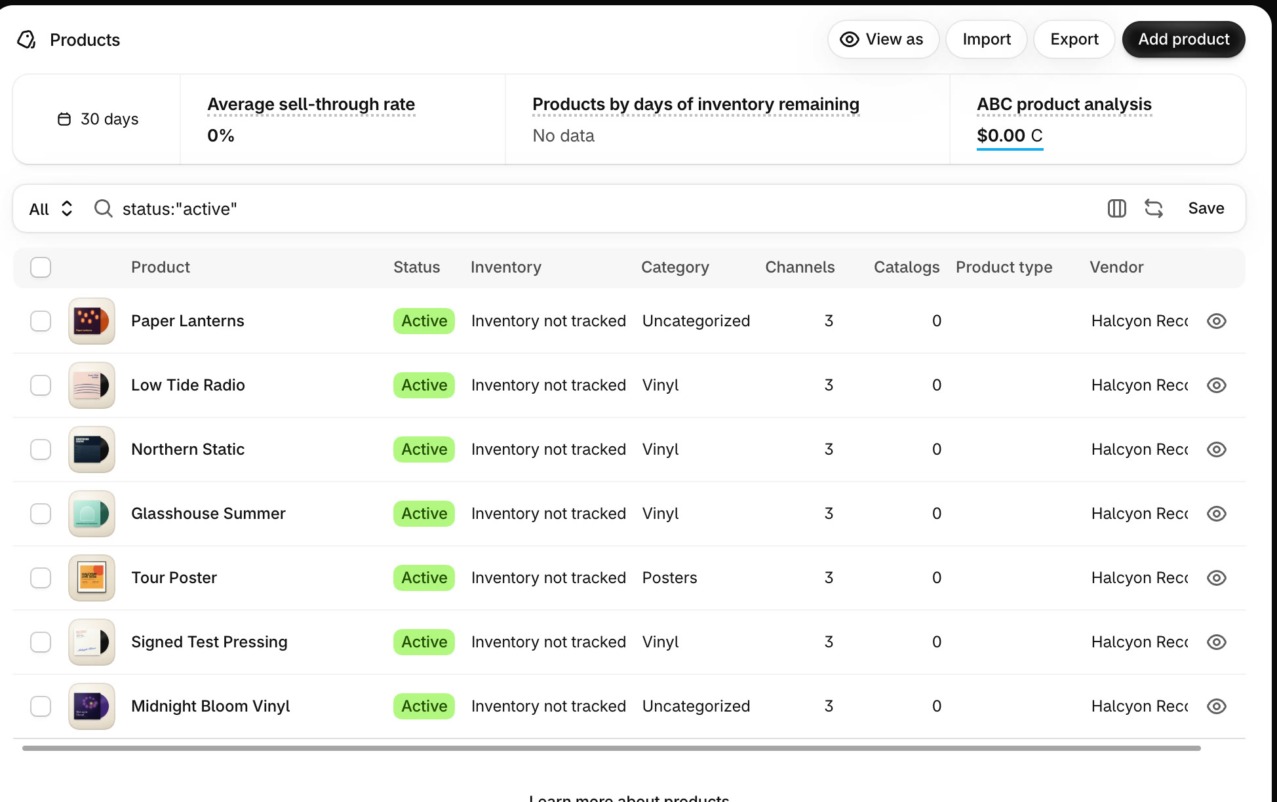Check the Glasshouse Summer row checkbox
Screen dimensions: 1277x802
tap(41, 514)
